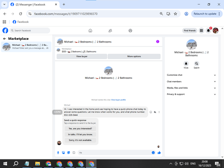React to Michael's message with emoji icon
This screenshot has height=168, width=224.
[x=151, y=112]
